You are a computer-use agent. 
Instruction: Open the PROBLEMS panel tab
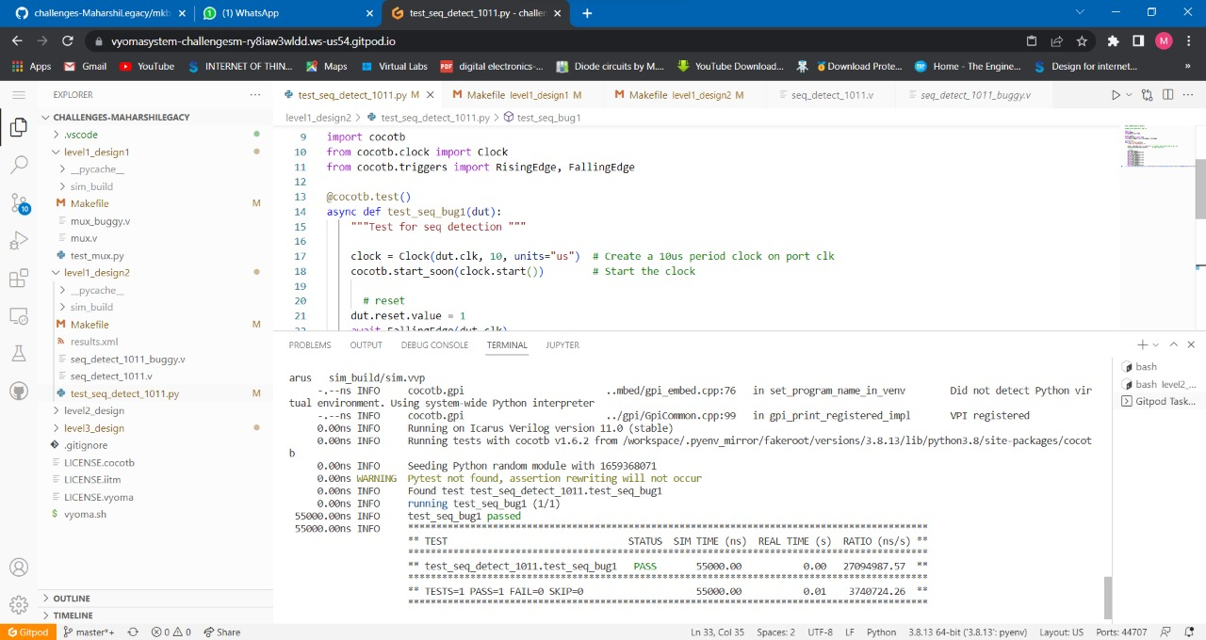click(x=310, y=345)
